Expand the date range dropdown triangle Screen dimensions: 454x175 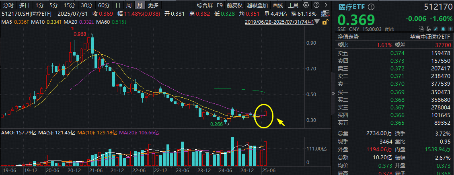tap(317, 21)
